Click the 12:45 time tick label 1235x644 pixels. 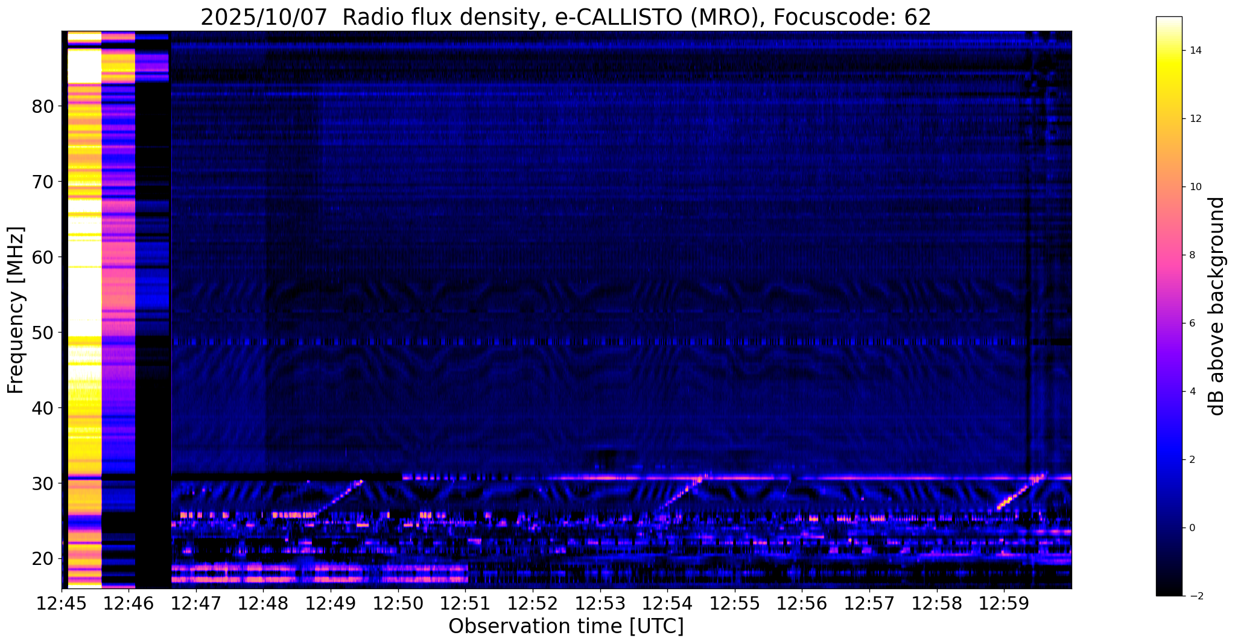coord(62,602)
